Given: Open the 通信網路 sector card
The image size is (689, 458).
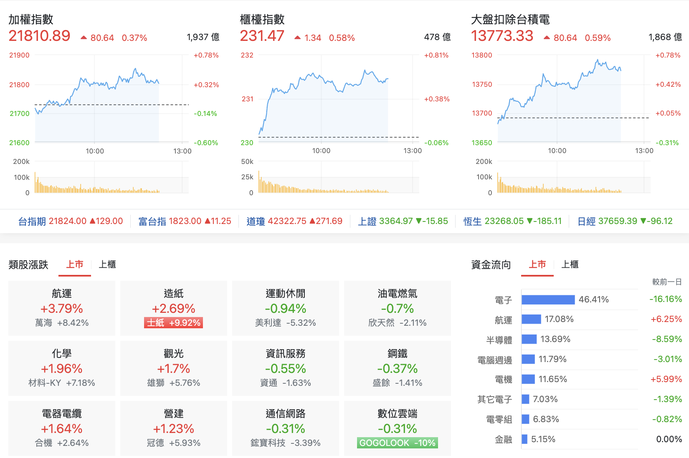Looking at the screenshot, I should click(286, 428).
